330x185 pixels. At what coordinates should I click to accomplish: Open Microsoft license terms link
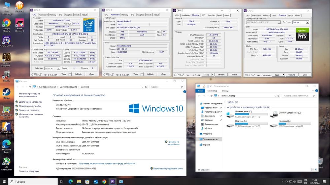coord(107,163)
